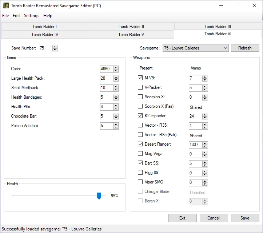Select the Tomb Raider II tab
This screenshot has width=263, height=233.
point(131,27)
